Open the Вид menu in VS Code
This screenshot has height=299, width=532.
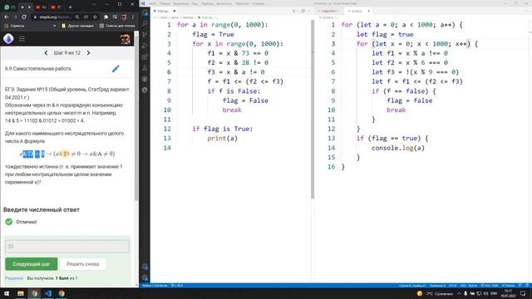tap(195, 3)
